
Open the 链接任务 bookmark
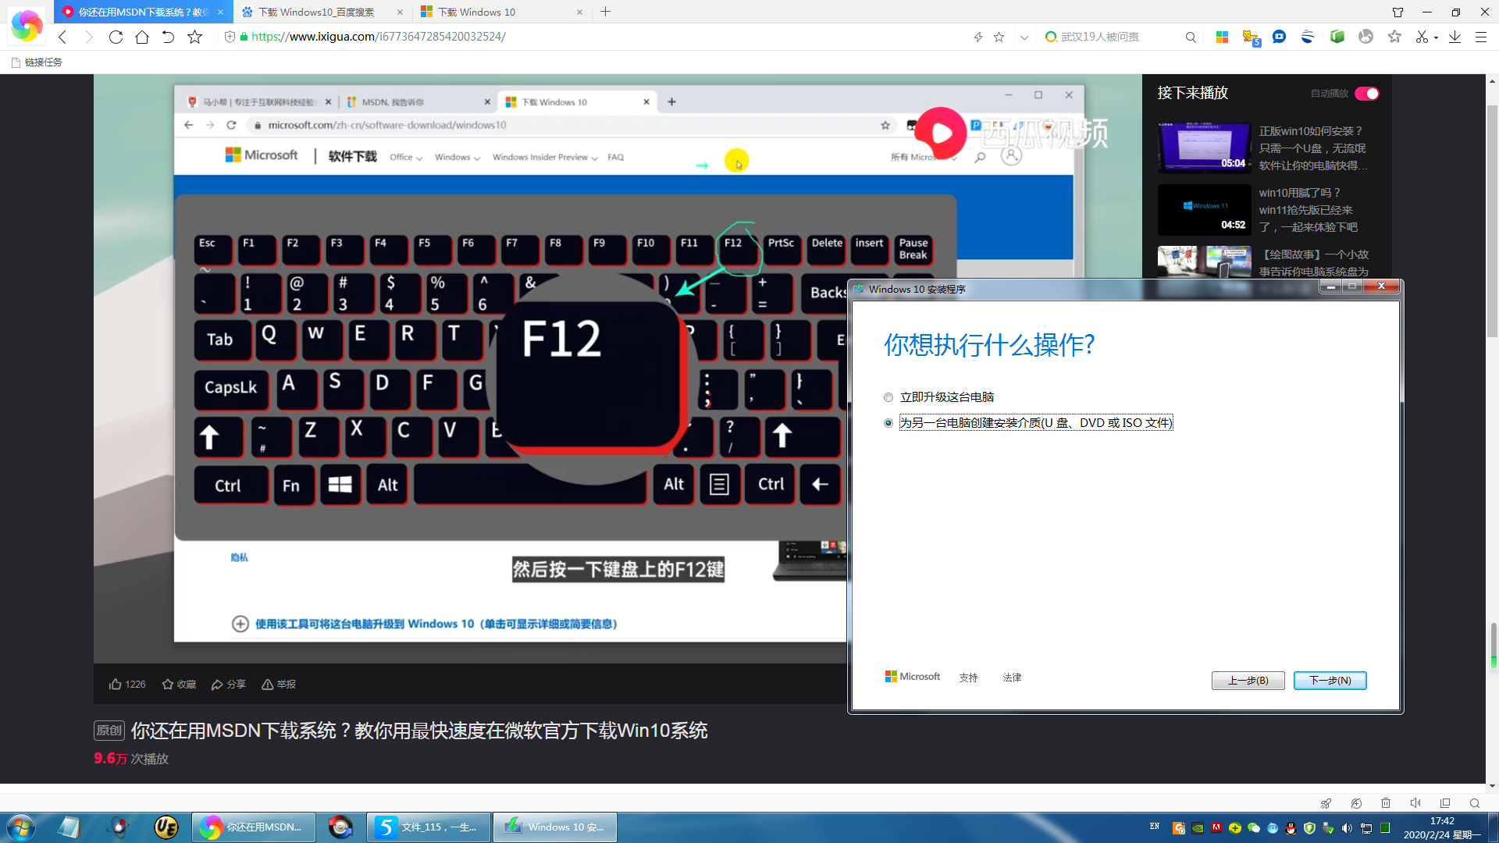37,62
